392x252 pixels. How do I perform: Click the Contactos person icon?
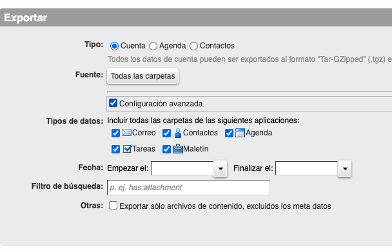pos(178,133)
